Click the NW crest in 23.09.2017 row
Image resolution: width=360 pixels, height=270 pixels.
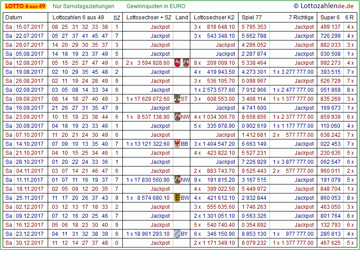(x=177, y=117)
